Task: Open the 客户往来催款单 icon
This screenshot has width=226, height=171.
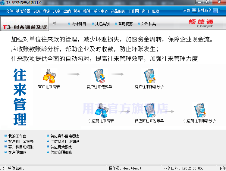Action: click(x=99, y=76)
